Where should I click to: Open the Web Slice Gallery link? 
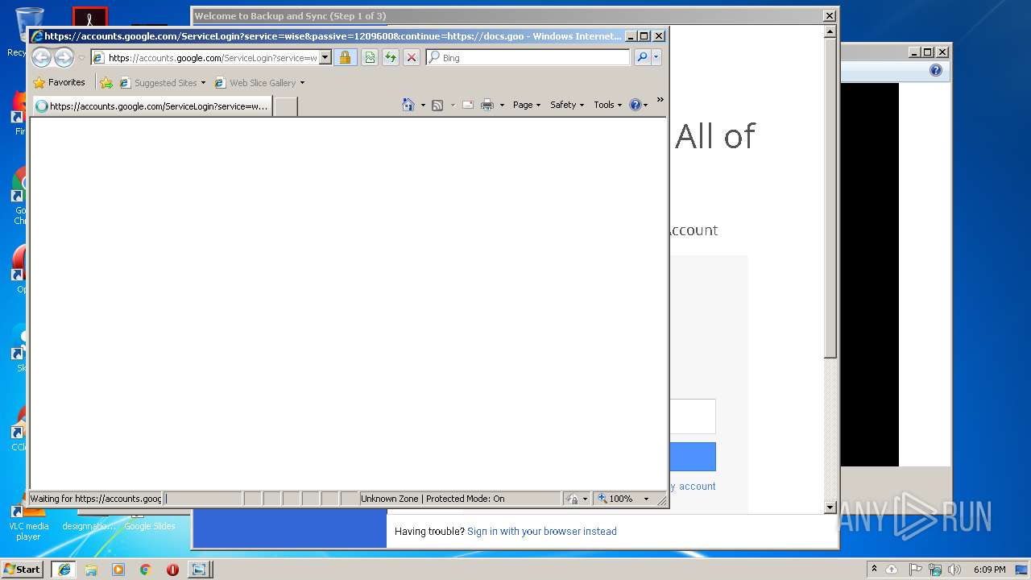click(x=255, y=82)
